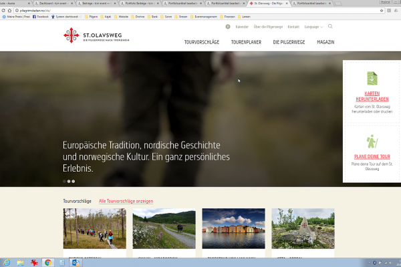Select the St. Olavsweg browser tab
The width and height of the screenshot is (401, 267).
click(268, 3)
